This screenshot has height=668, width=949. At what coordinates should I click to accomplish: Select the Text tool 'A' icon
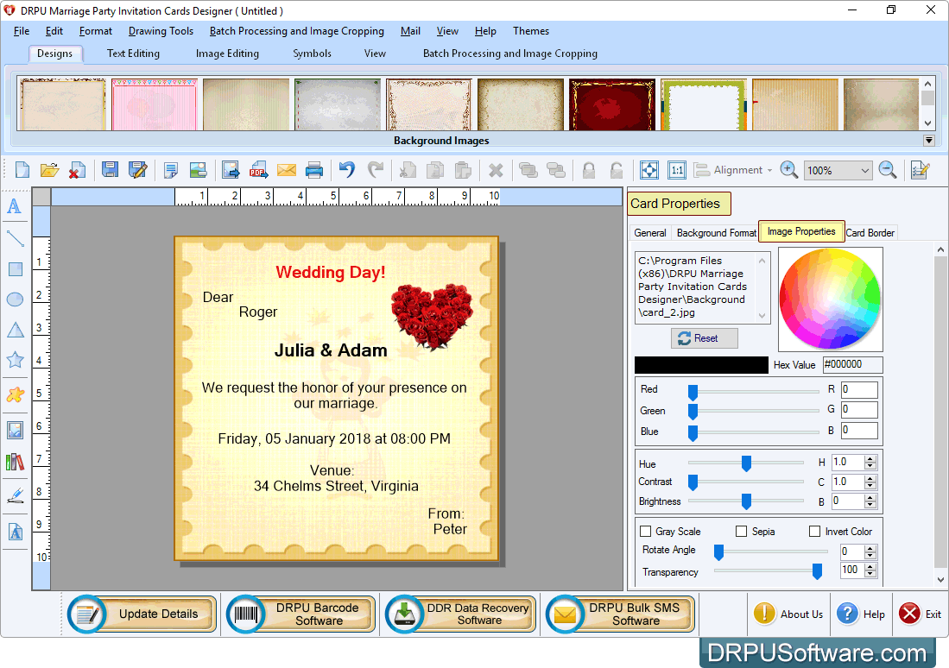(15, 206)
